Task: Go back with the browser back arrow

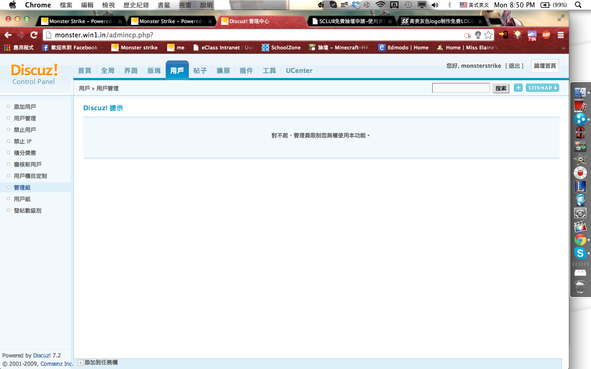Action: 8,35
